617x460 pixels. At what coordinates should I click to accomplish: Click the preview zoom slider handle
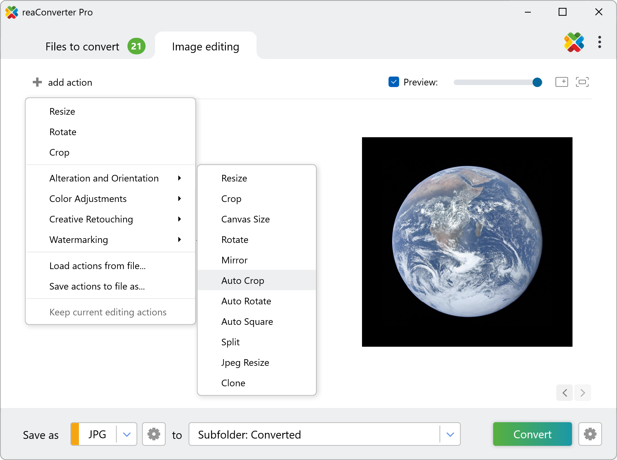pos(537,82)
